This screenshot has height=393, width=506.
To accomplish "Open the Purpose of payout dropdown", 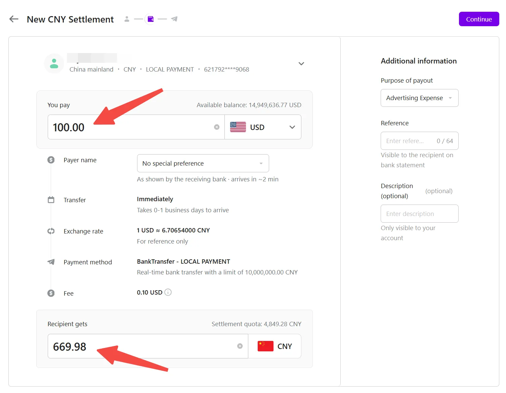I will coord(419,98).
